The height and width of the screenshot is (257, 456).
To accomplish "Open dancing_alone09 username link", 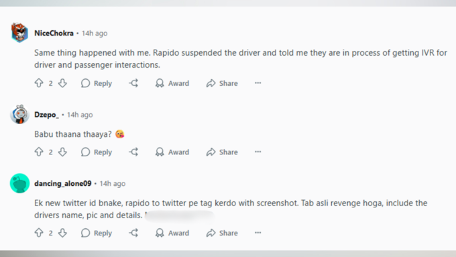I will (63, 184).
